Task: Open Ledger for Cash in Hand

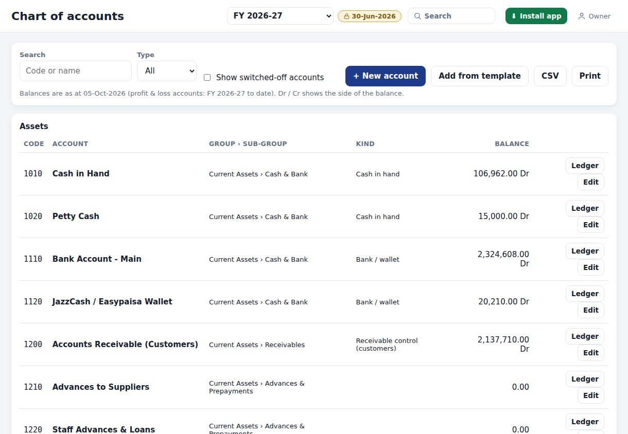Action: (585, 166)
